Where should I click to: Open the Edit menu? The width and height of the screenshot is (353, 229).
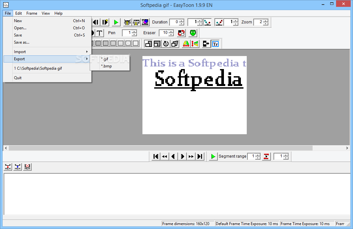click(x=19, y=13)
